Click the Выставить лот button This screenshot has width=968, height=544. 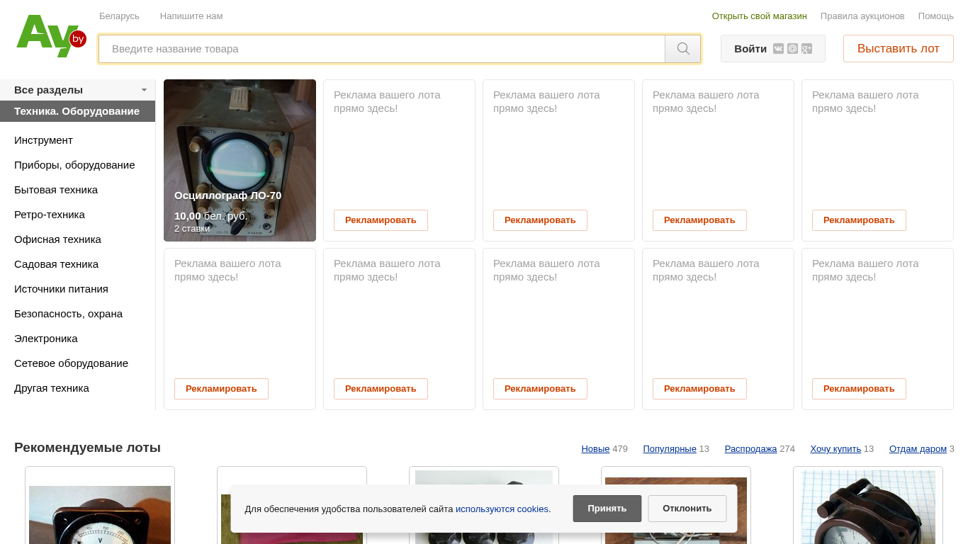[x=899, y=49]
